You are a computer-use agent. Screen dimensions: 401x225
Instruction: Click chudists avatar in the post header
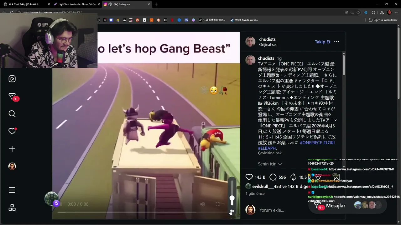[250, 42]
